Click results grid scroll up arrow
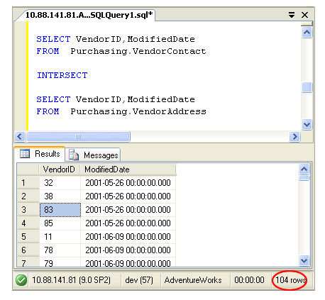Screen dimensions: 325x300 click(304, 169)
